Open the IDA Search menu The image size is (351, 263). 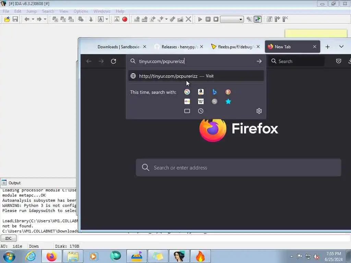coord(48,11)
